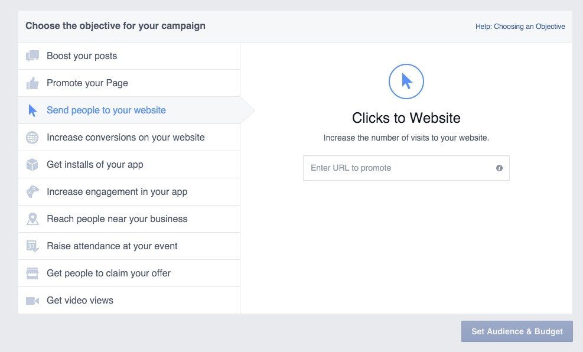This screenshot has width=583, height=352.
Task: Click the speech bubbles icon beside Boost your posts
Action: (32, 56)
